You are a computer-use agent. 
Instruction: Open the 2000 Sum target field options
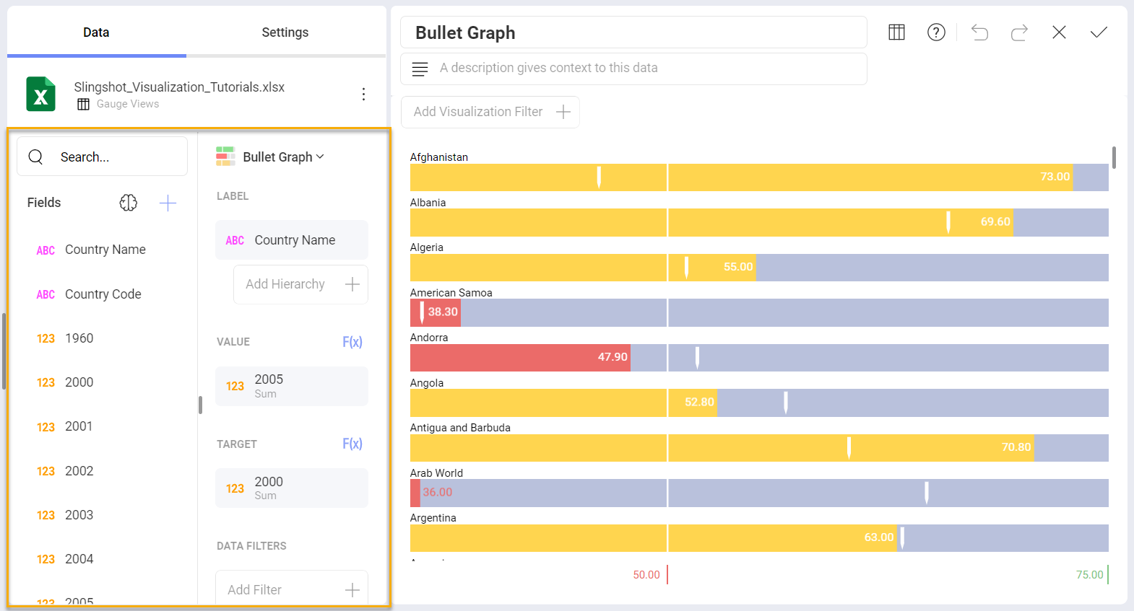point(291,488)
